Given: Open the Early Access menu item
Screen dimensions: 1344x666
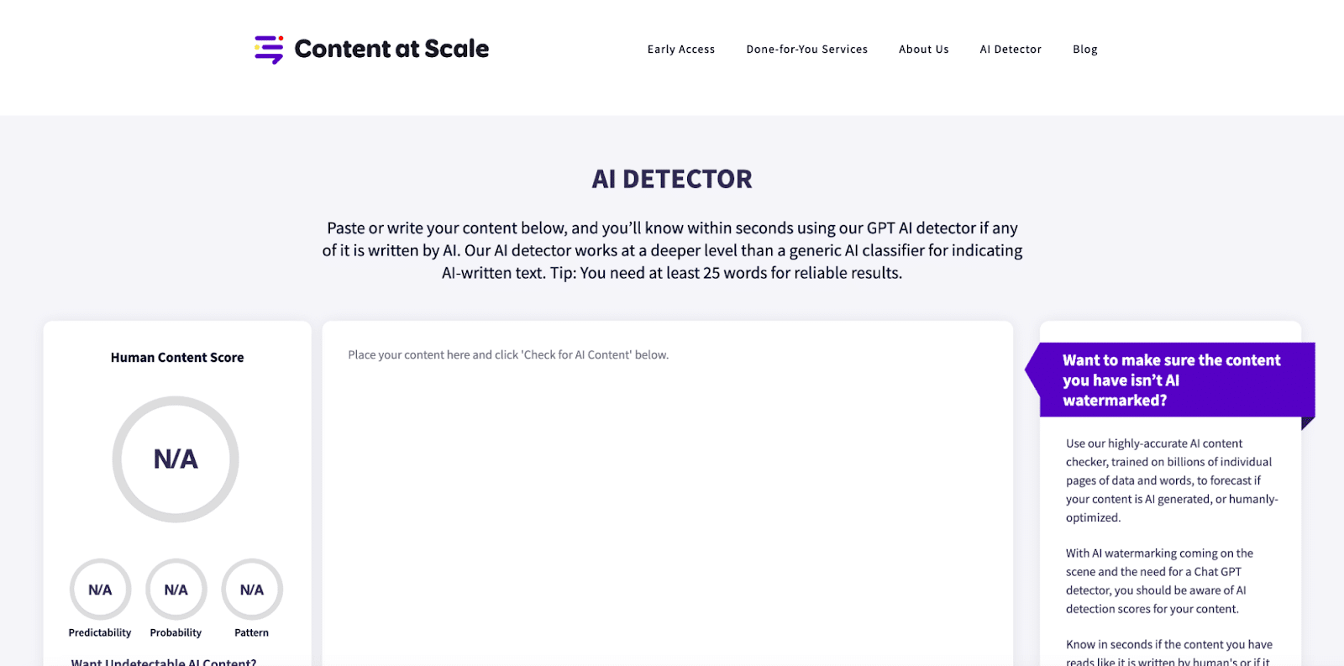Looking at the screenshot, I should click(680, 50).
